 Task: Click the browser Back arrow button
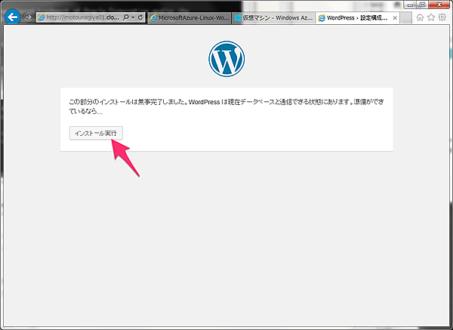(12, 17)
